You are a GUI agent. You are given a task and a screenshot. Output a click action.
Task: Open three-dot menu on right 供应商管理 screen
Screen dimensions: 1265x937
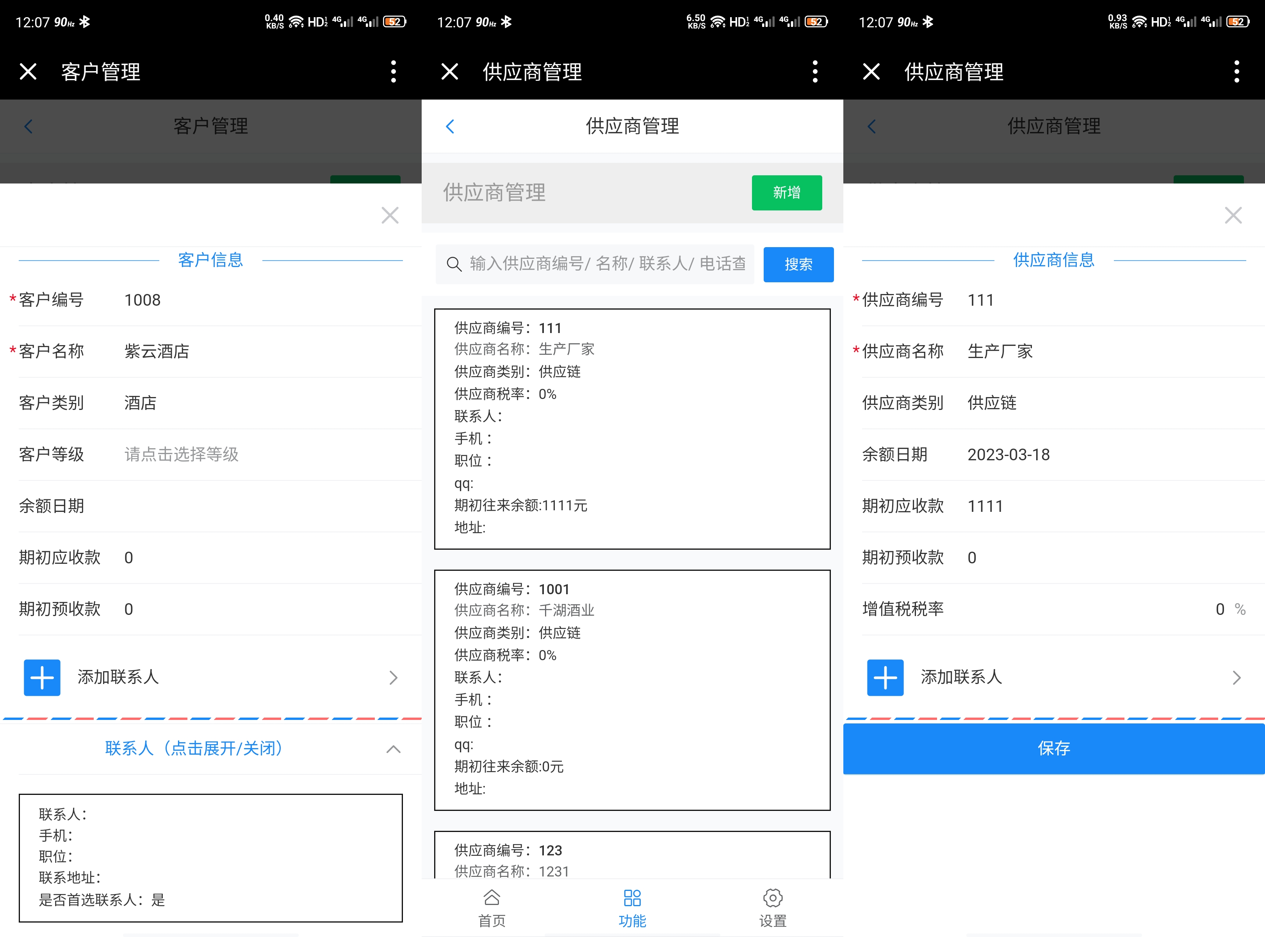[1236, 72]
